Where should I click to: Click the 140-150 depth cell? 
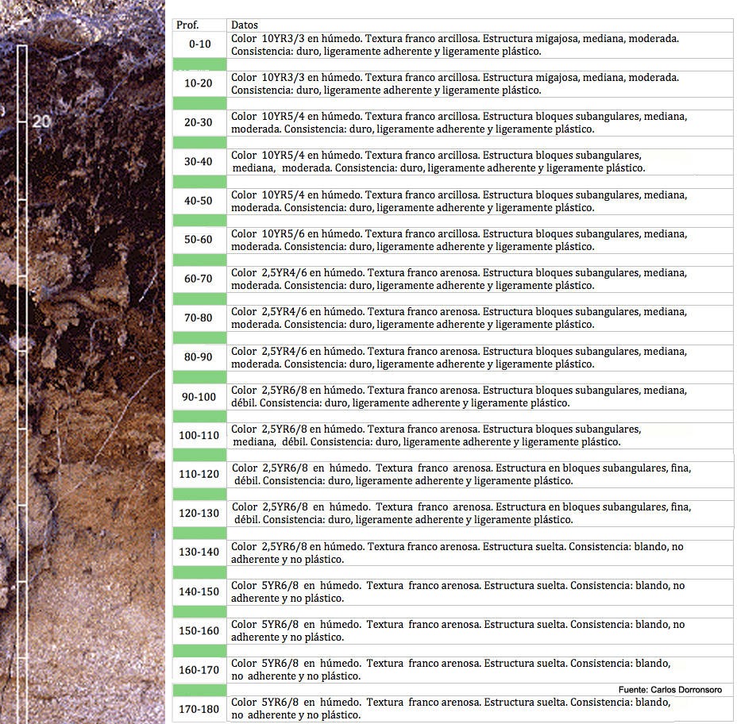199,592
